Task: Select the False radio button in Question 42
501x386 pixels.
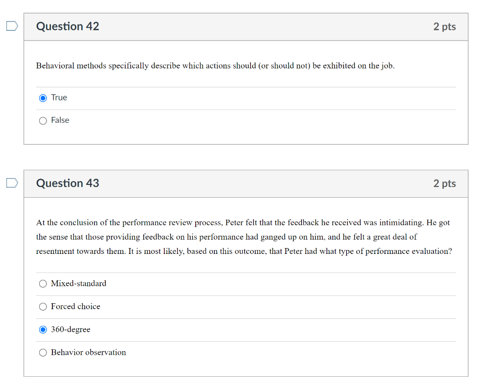Action: pyautogui.click(x=43, y=120)
